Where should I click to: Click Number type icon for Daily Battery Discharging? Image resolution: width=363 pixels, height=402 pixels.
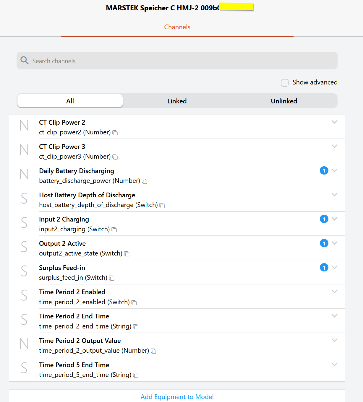[24, 174]
